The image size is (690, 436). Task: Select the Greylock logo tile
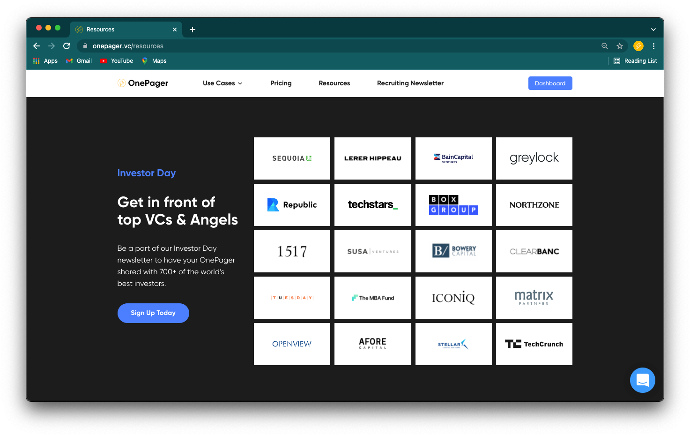(534, 158)
